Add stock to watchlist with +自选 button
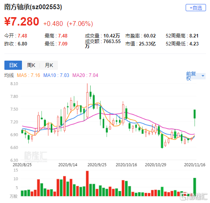This screenshot has width=210, height=203. (196, 8)
